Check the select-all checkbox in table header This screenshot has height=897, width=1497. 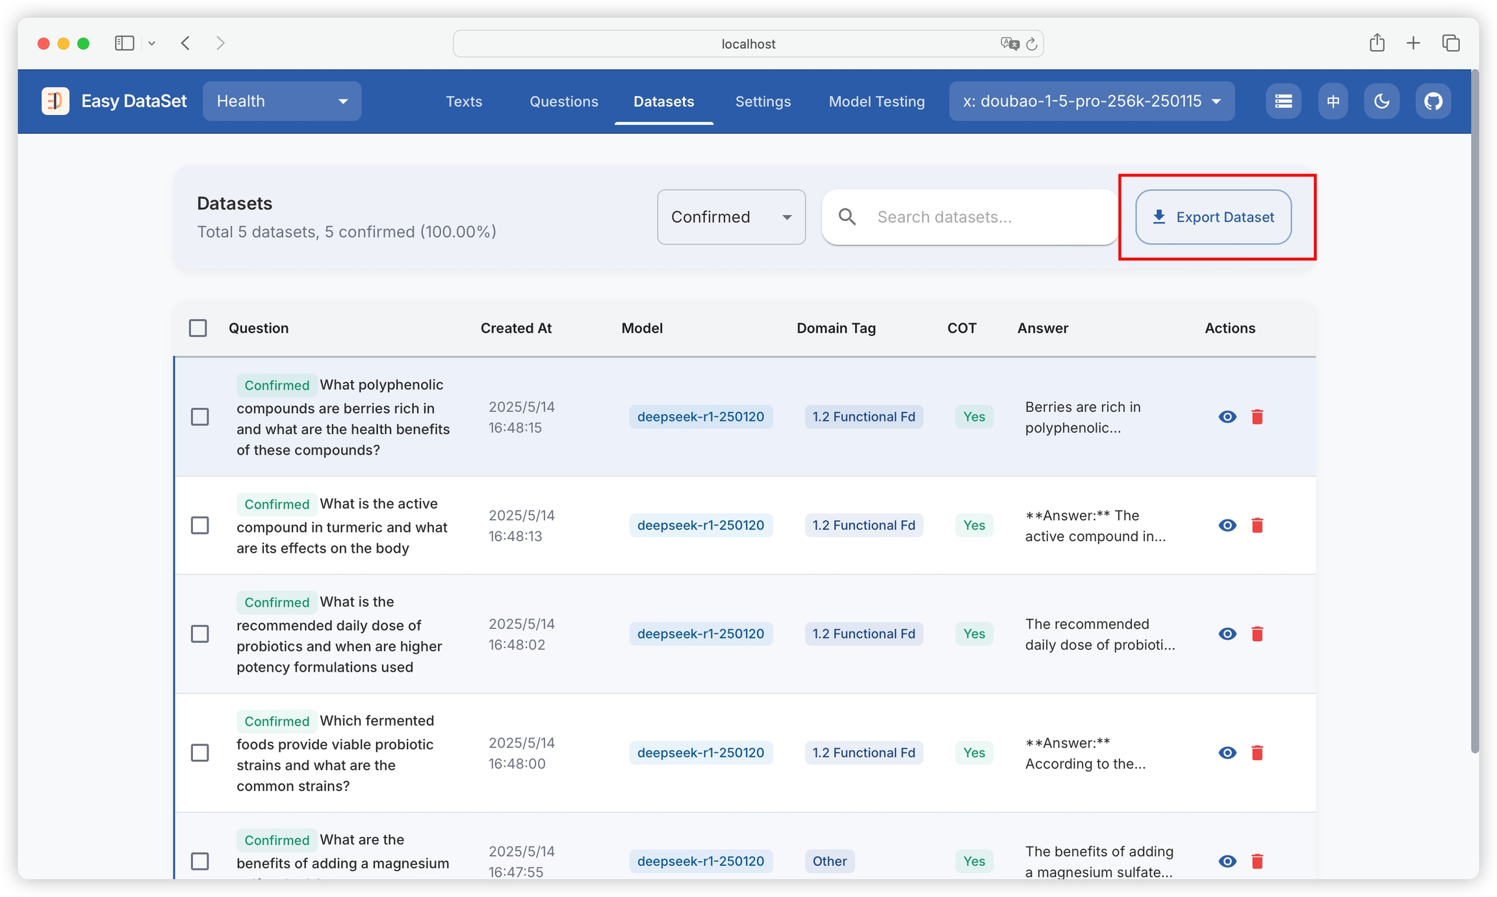coord(198,328)
